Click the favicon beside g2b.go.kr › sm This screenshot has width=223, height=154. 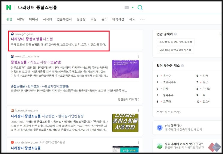[x=12, y=56]
